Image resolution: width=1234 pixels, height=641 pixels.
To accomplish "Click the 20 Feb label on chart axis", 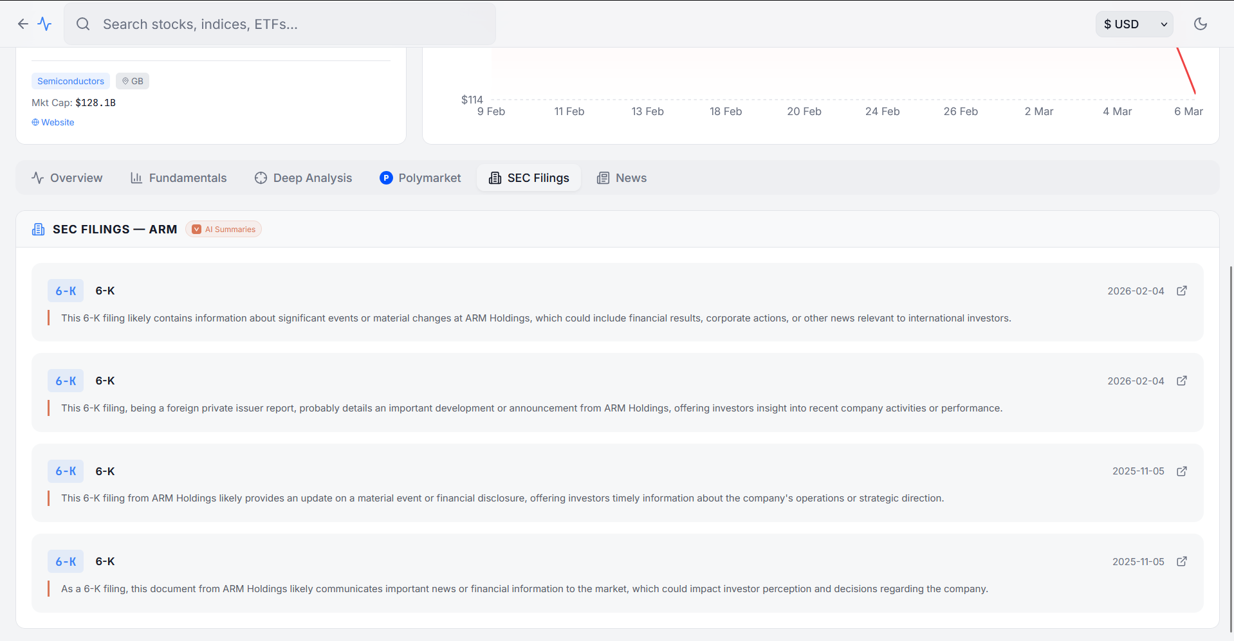I will (804, 112).
